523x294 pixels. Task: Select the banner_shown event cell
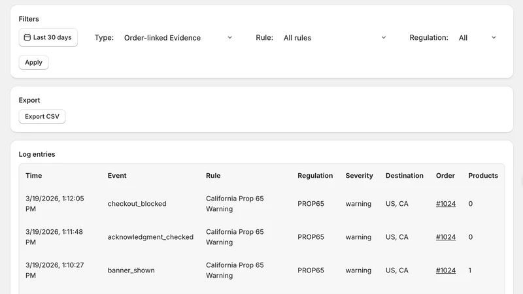[131, 270]
